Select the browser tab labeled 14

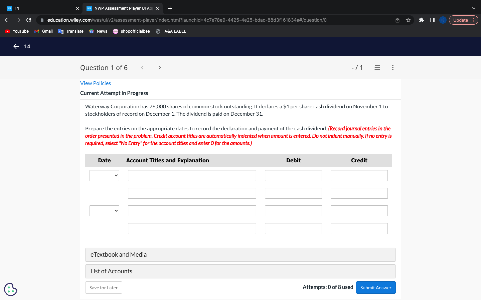(x=40, y=8)
